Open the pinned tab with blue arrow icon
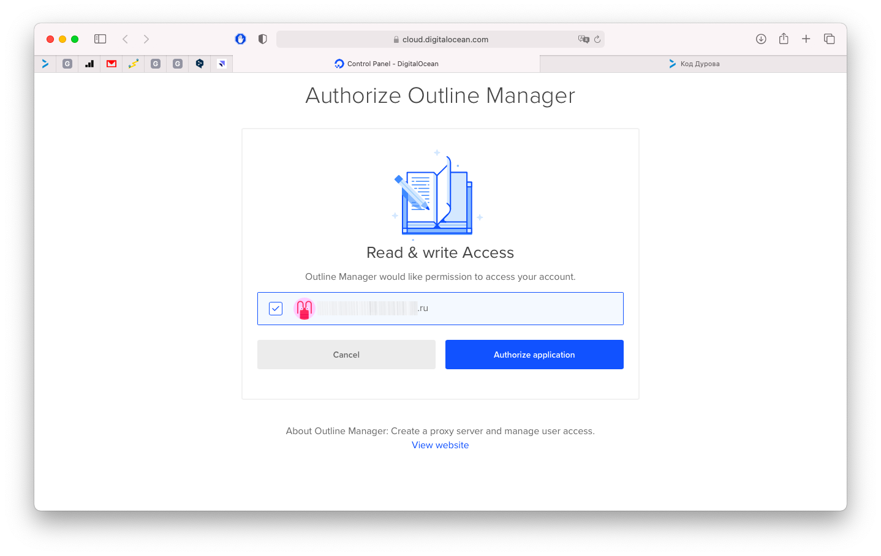881x556 pixels. (45, 64)
